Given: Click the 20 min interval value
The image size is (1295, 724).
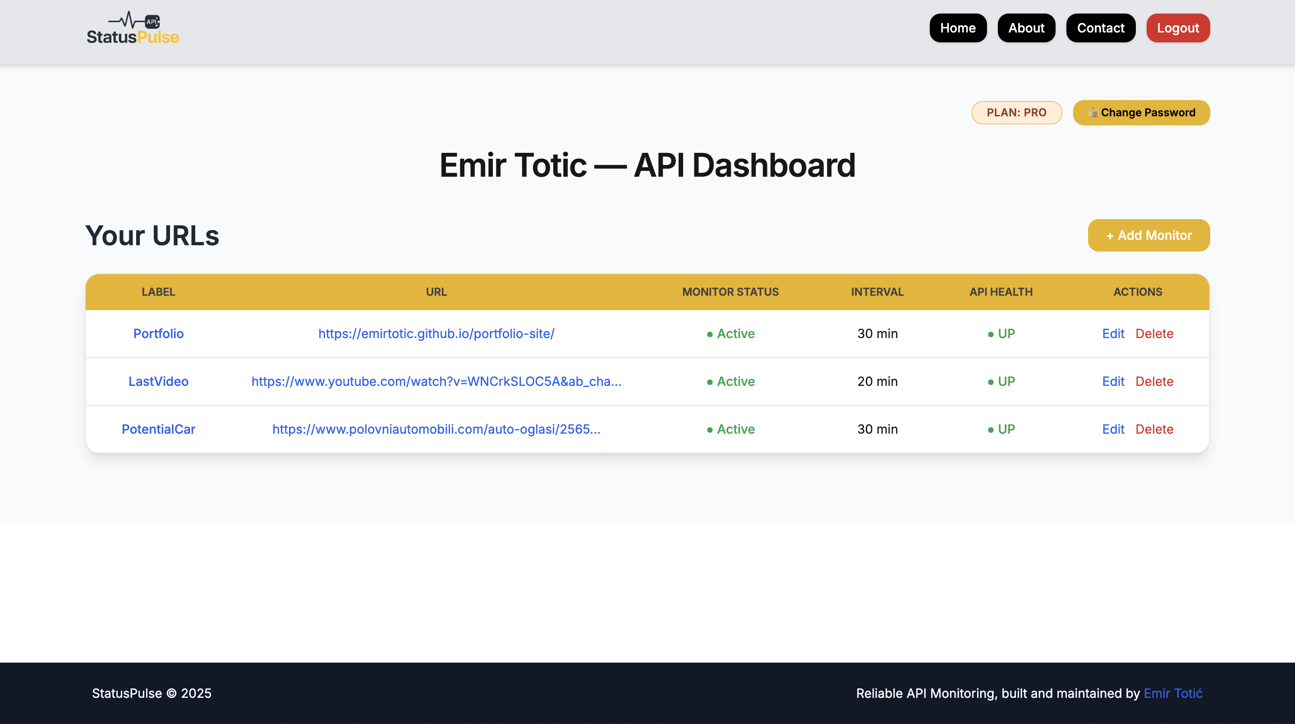Looking at the screenshot, I should (877, 381).
